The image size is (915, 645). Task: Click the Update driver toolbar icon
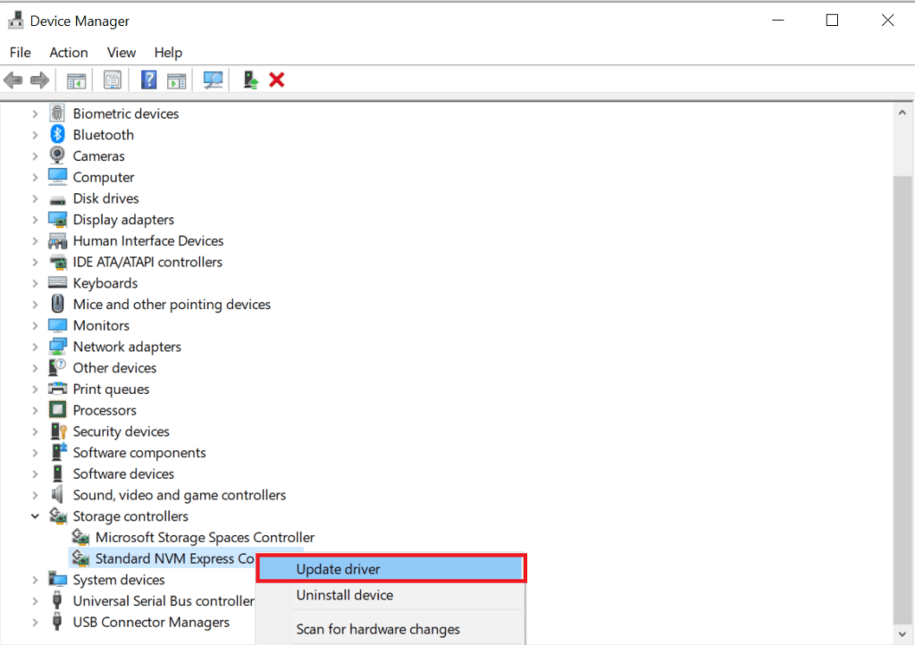[249, 80]
